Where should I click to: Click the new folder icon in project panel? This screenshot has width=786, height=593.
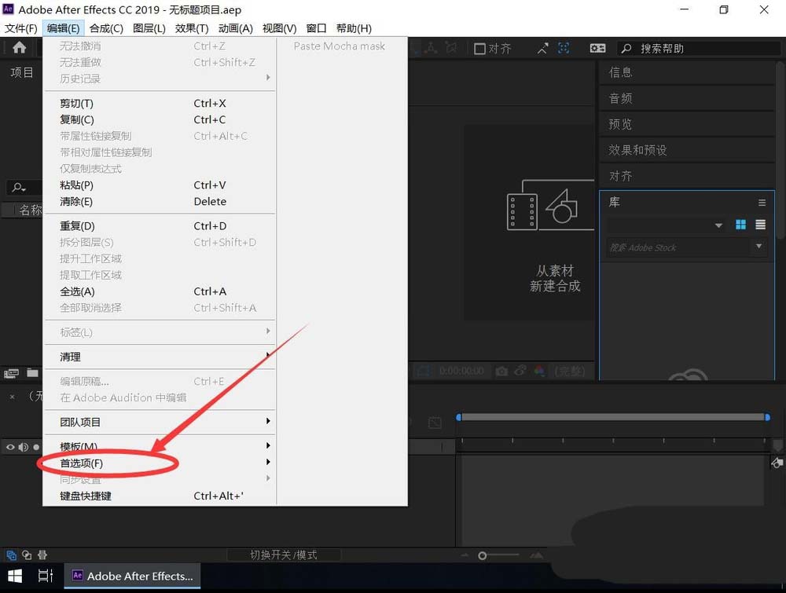(x=32, y=372)
